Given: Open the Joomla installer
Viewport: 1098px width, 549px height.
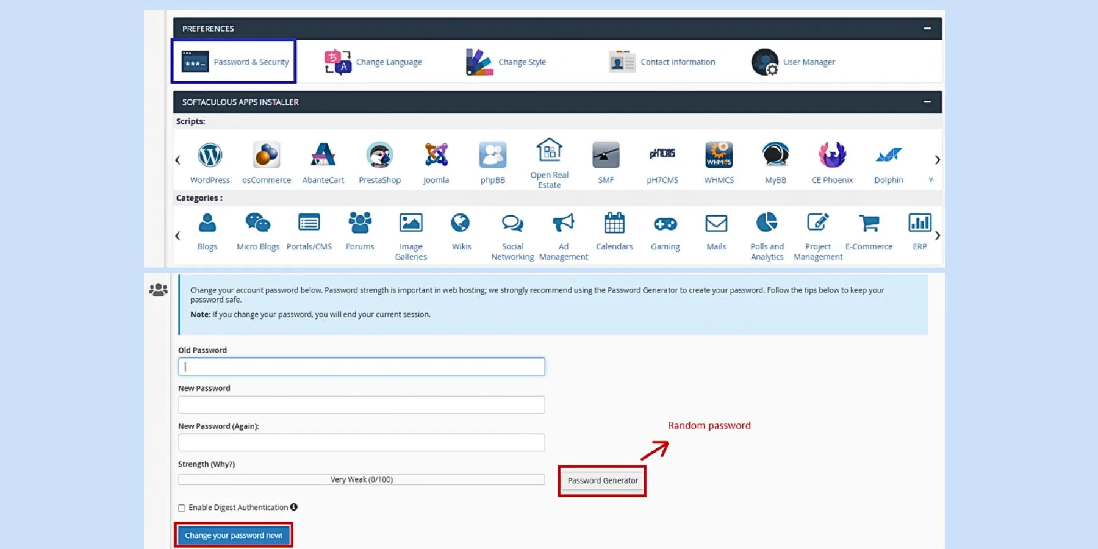Looking at the screenshot, I should (x=436, y=156).
